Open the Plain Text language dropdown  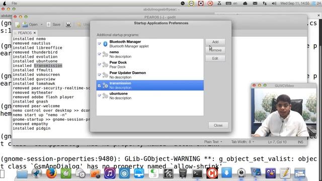213,142
